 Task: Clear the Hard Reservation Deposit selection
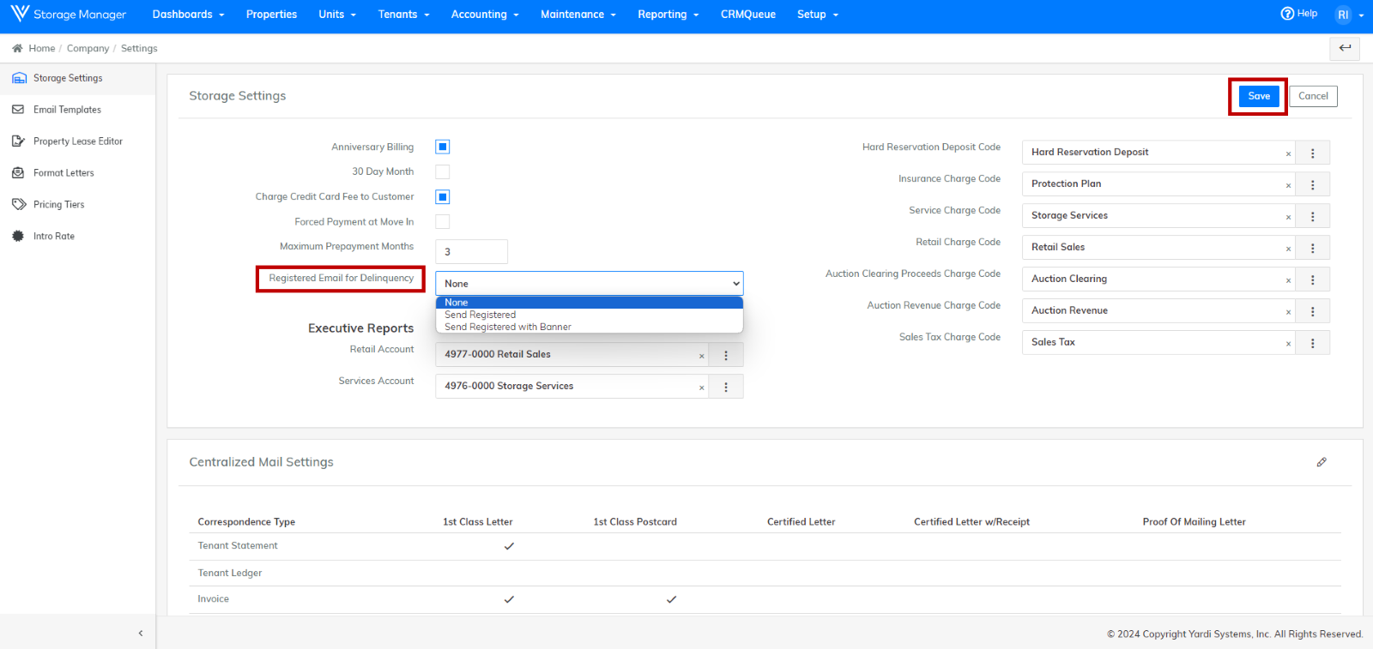[x=1288, y=154]
